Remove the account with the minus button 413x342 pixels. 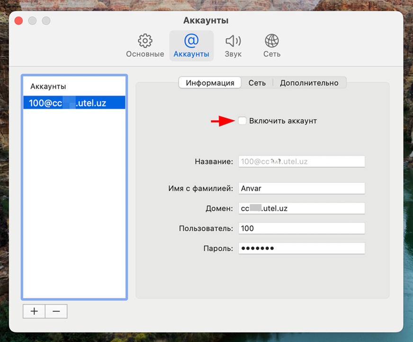(56, 311)
